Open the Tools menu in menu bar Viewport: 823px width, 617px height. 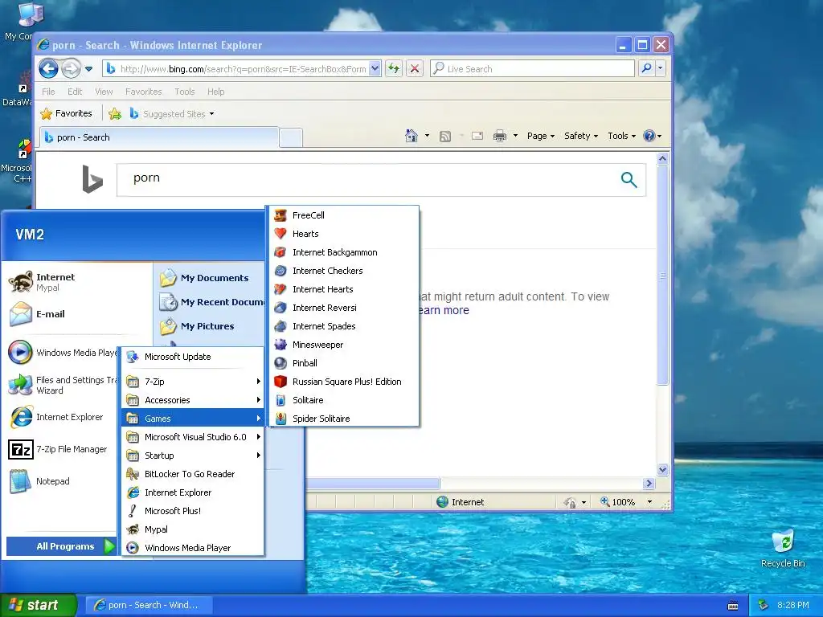pos(185,92)
